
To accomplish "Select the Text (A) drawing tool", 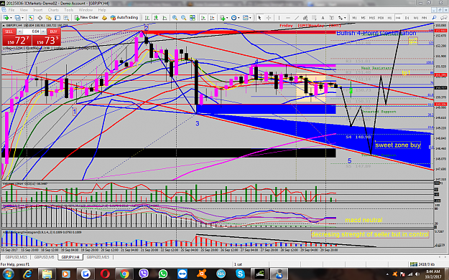I will pos(323,18).
